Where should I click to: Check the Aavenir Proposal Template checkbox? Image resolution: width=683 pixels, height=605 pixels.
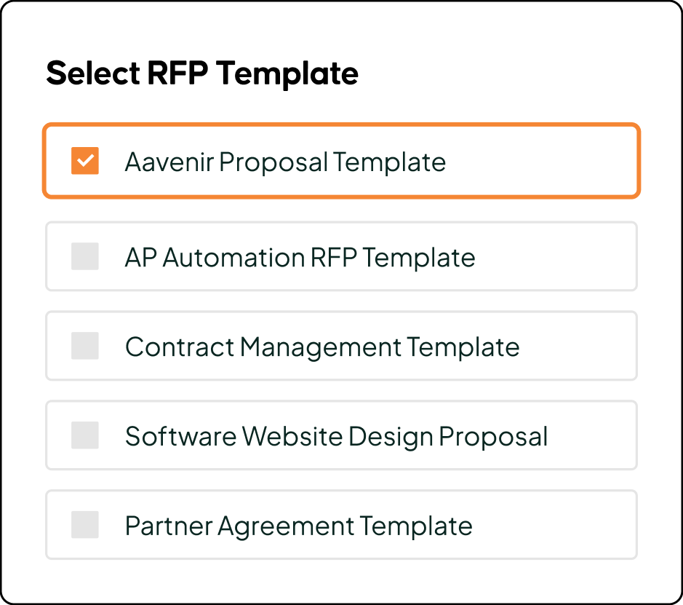coord(84,161)
